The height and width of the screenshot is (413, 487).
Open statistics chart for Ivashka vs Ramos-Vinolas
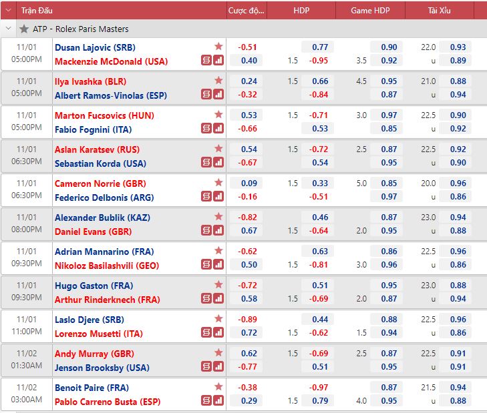click(218, 94)
